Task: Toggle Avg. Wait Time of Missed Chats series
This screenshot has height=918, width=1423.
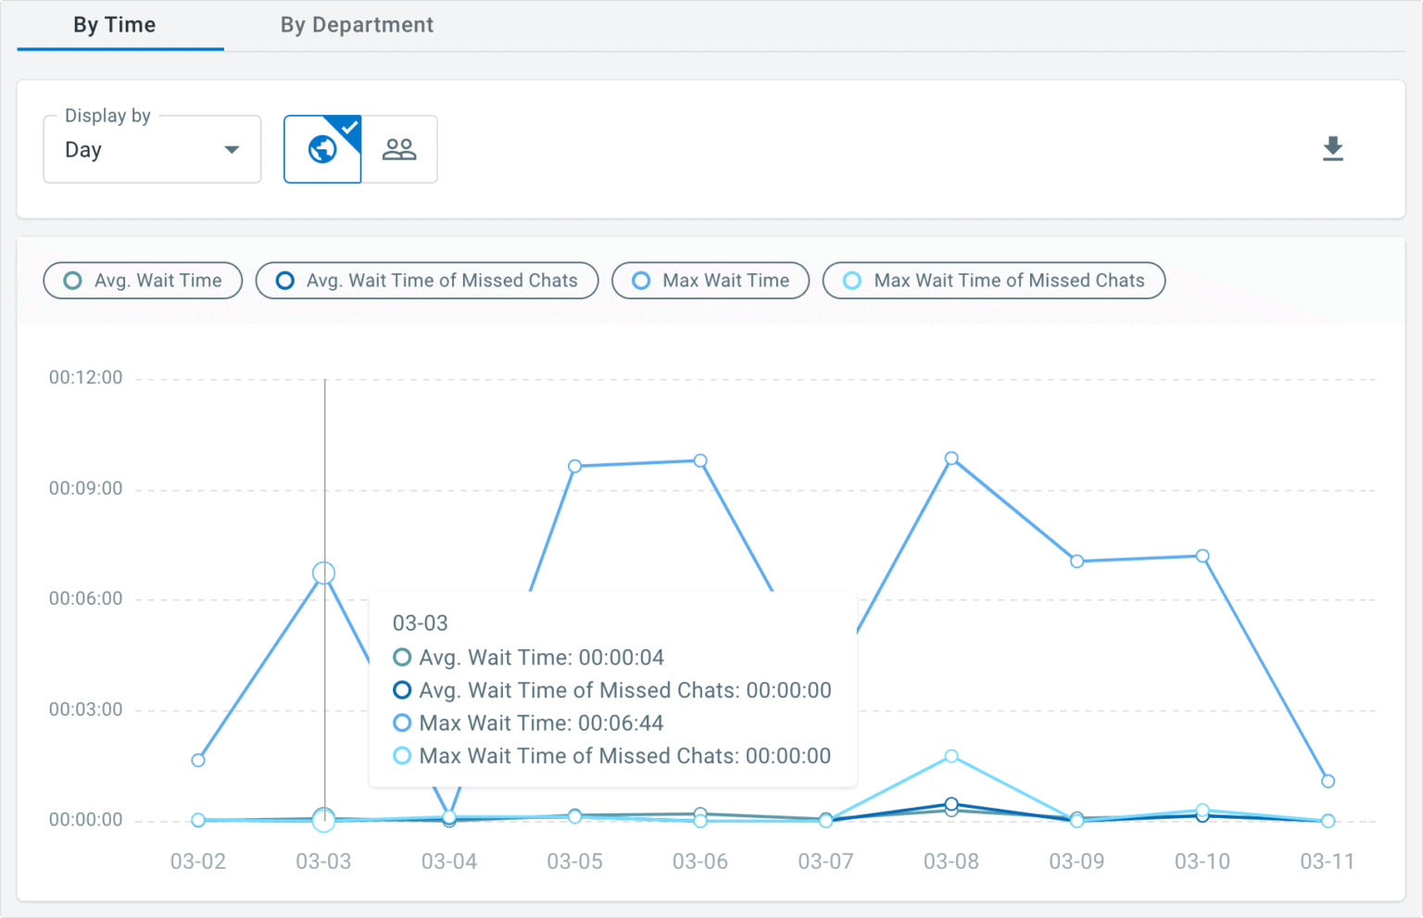Action: pyautogui.click(x=427, y=281)
